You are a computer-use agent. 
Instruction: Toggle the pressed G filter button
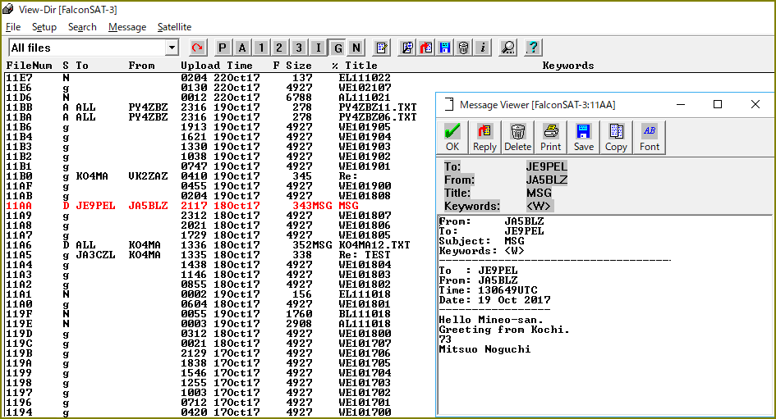pos(337,48)
